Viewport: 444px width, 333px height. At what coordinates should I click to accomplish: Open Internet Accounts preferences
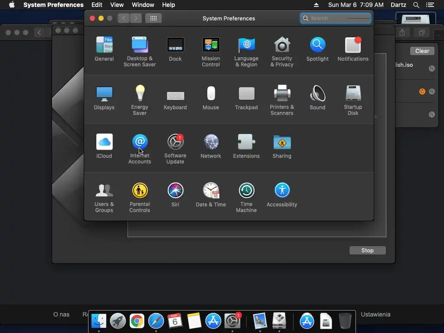[140, 149]
